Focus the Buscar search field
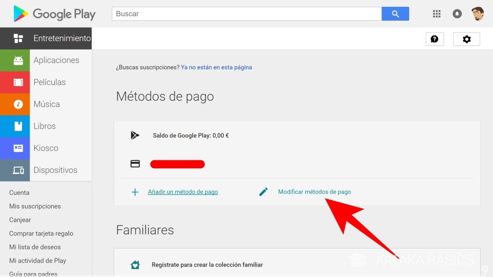This screenshot has height=277, width=493. coord(246,14)
